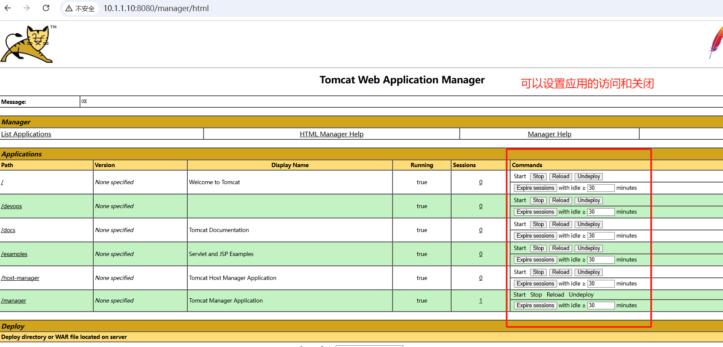Undeploy the /devops application
This screenshot has height=347, width=723.
click(x=589, y=200)
